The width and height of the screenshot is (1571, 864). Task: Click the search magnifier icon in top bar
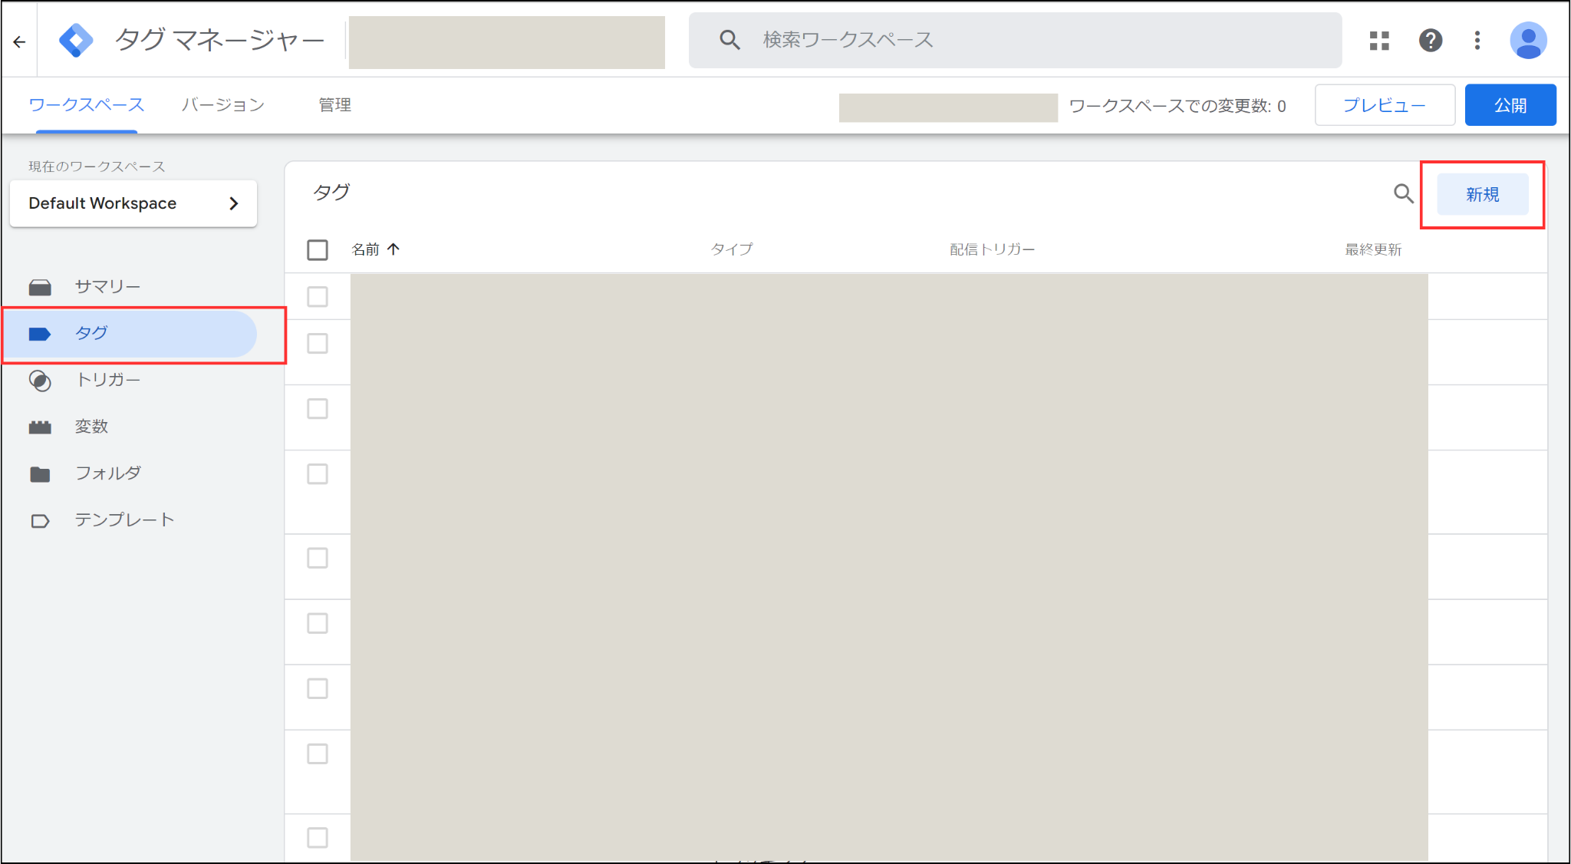point(730,40)
